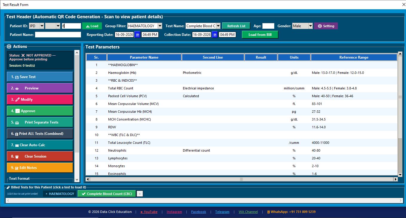Open the WA Channel footer link
Screen dimensions: 406x218
(248, 212)
